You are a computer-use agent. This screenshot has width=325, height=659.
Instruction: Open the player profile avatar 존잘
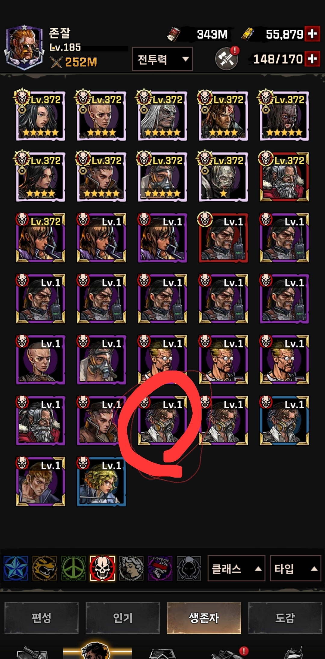[24, 48]
